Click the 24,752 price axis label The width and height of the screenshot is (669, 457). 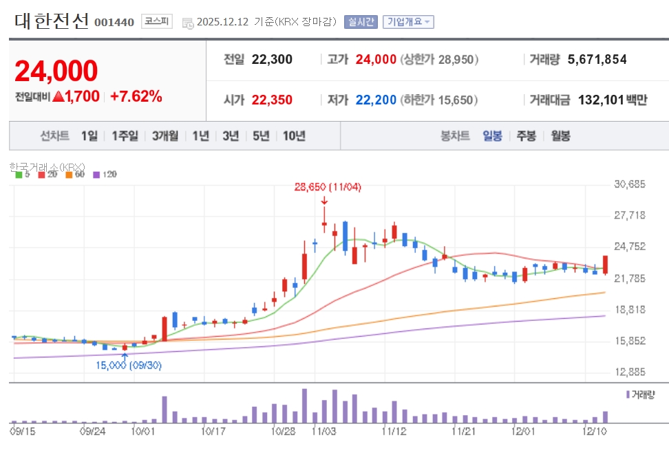click(630, 247)
